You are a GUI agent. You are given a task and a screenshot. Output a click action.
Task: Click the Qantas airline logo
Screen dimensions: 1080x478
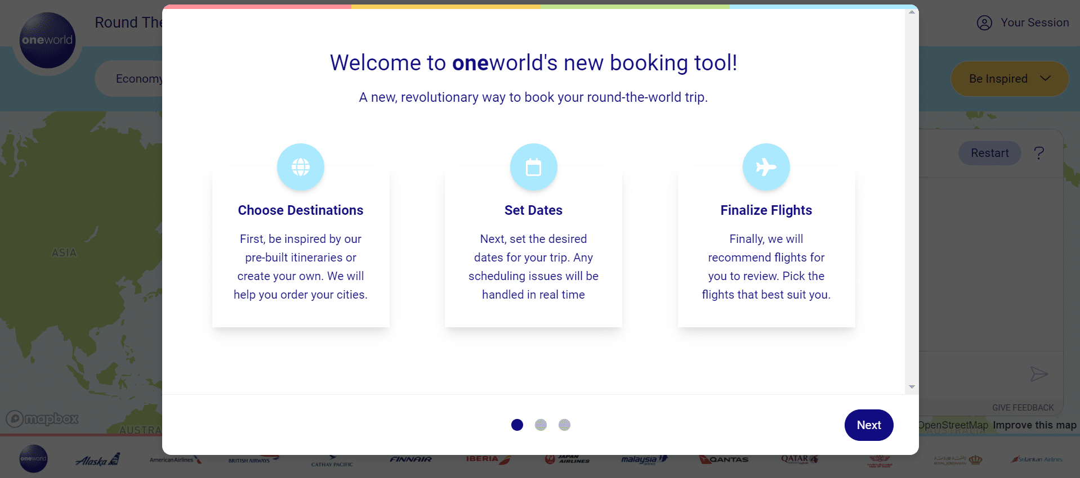pos(724,459)
